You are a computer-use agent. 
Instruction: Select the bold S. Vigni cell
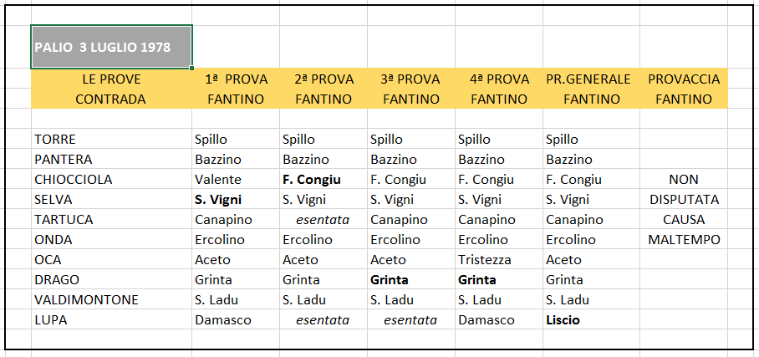(x=236, y=200)
